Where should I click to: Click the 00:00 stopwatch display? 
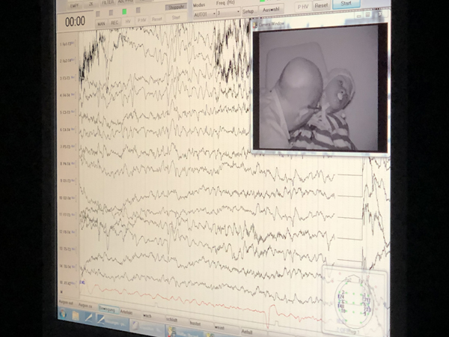click(75, 22)
